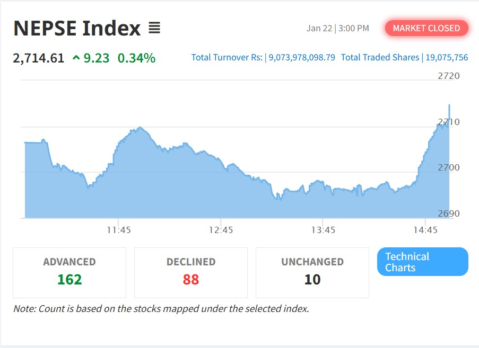Select the DECLINED 88 stocks card
Image resolution: width=479 pixels, height=348 pixels.
(191, 272)
